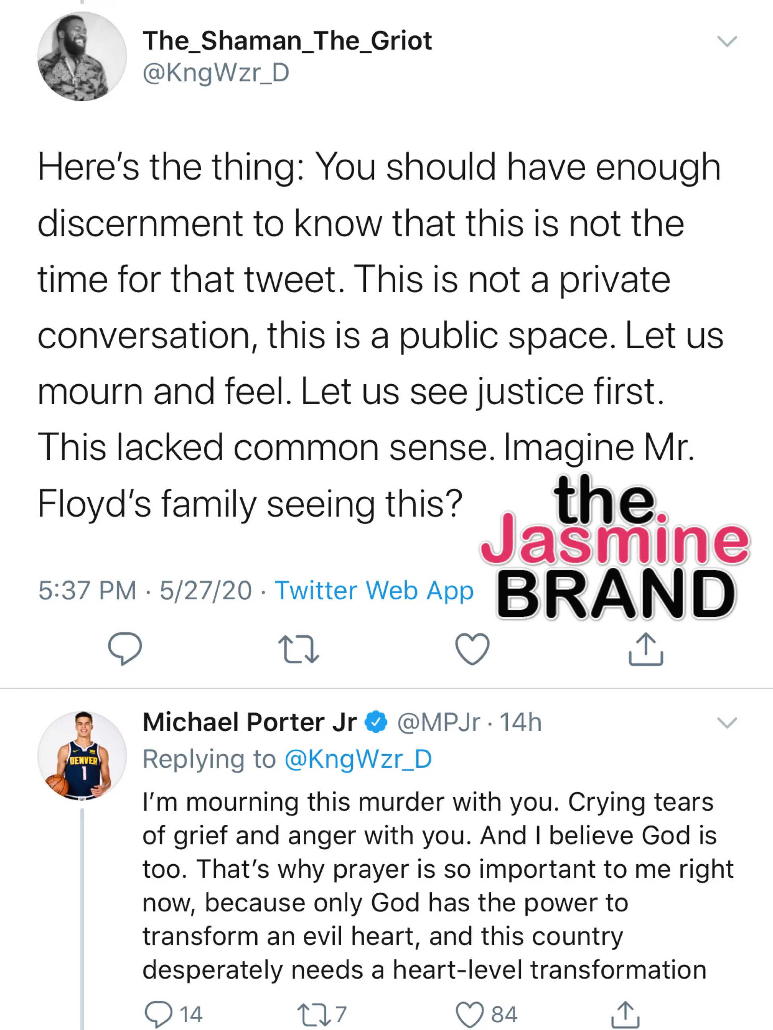Open The_Shaman_The_Griot display name profile

(x=287, y=41)
